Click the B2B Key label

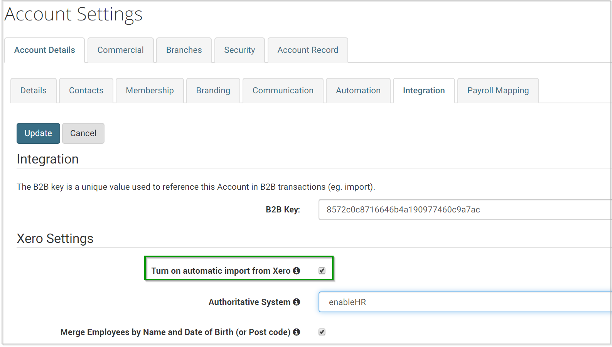point(283,210)
